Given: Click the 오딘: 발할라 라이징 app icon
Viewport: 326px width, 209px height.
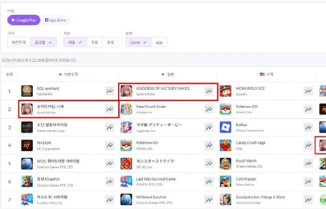Looking at the screenshot, I should 27,127.
